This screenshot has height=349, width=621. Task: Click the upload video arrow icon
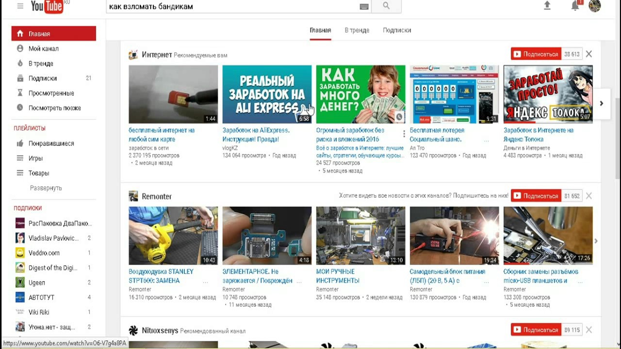pos(547,5)
